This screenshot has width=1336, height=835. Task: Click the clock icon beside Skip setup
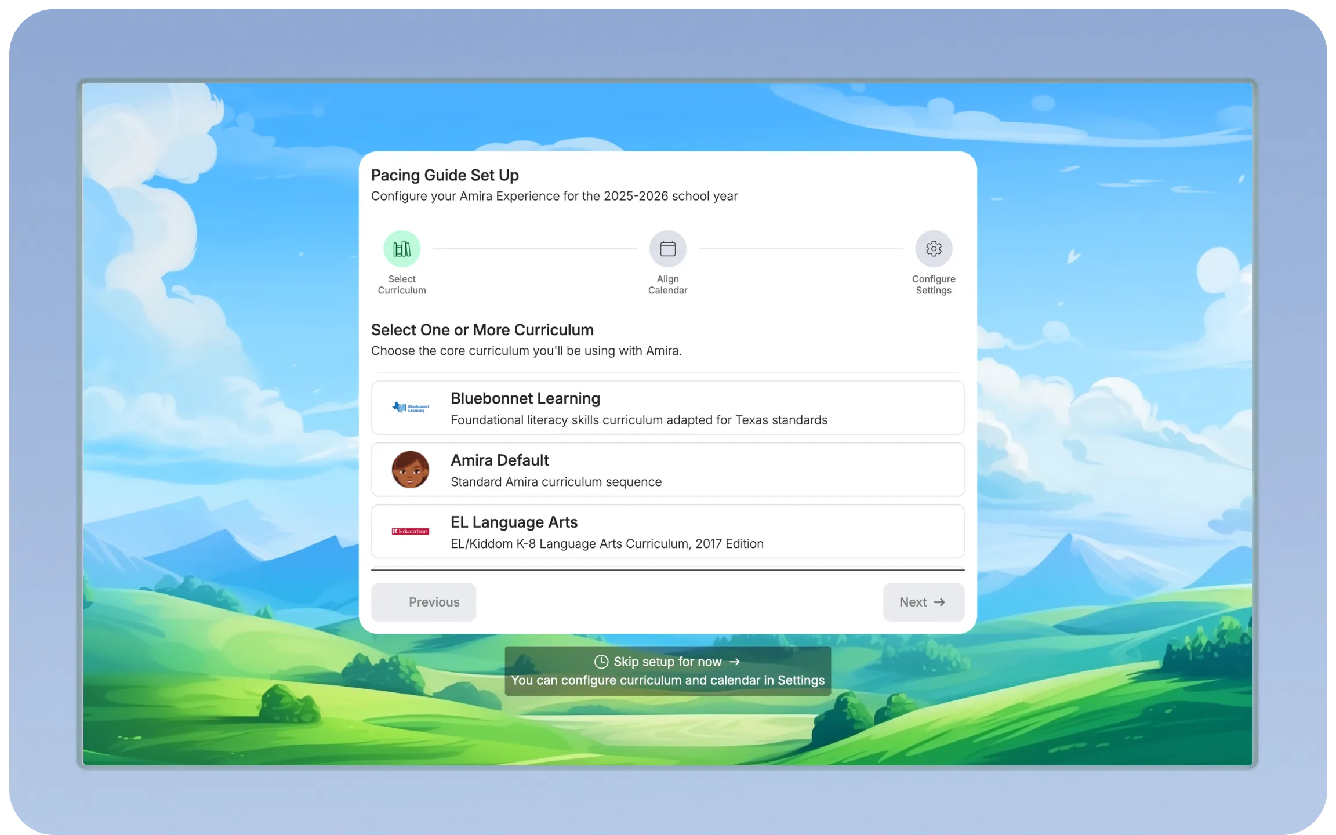601,662
